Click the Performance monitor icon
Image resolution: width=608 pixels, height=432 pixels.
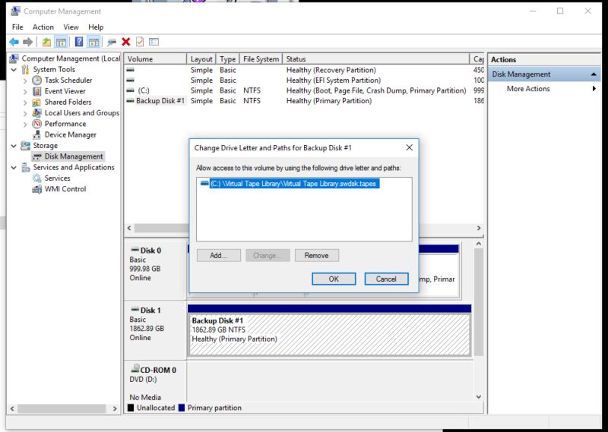pos(36,124)
